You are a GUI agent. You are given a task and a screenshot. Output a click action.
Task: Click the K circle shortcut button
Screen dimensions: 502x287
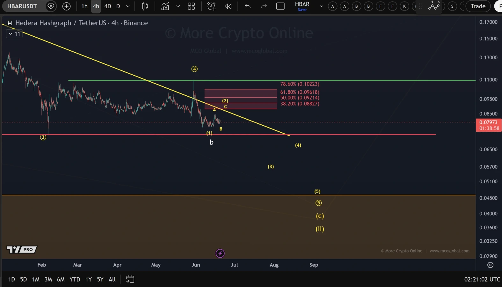[x=404, y=6]
